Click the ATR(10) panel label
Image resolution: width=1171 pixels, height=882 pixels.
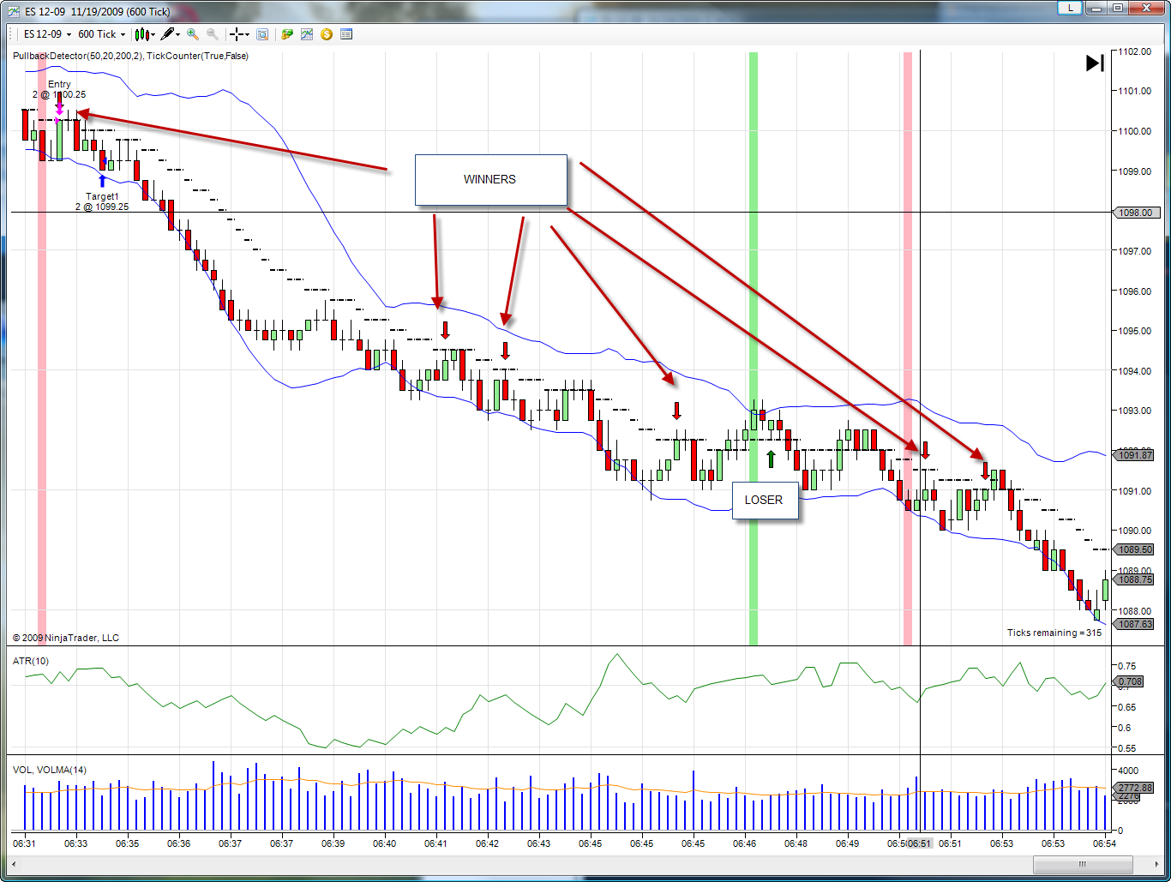pyautogui.click(x=31, y=660)
